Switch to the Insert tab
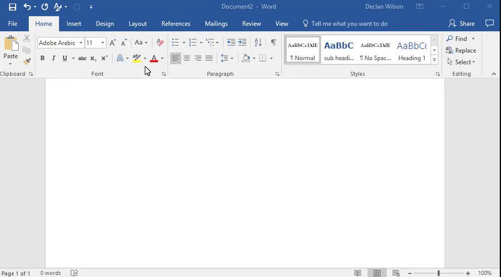The width and height of the screenshot is (501, 277). 74,24
